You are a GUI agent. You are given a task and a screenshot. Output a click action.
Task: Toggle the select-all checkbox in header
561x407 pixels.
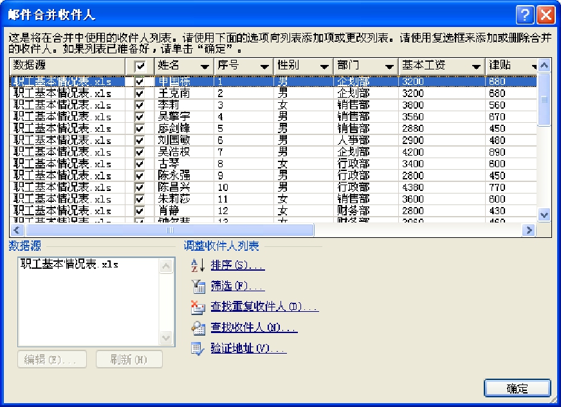140,66
